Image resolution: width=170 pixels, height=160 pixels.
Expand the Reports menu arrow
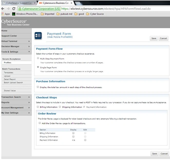pyautogui.click(x=29, y=102)
